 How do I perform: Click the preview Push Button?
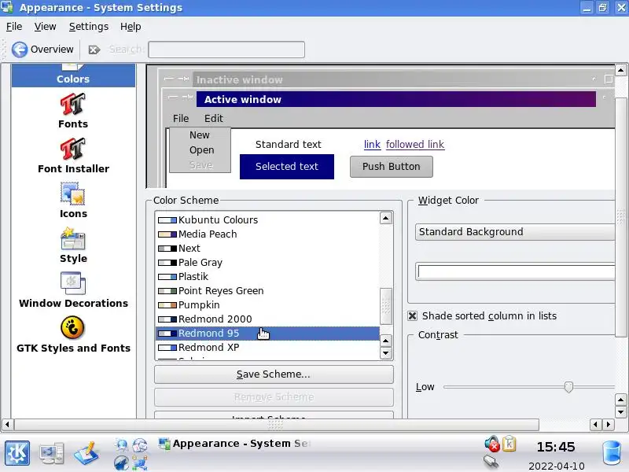[x=391, y=167]
